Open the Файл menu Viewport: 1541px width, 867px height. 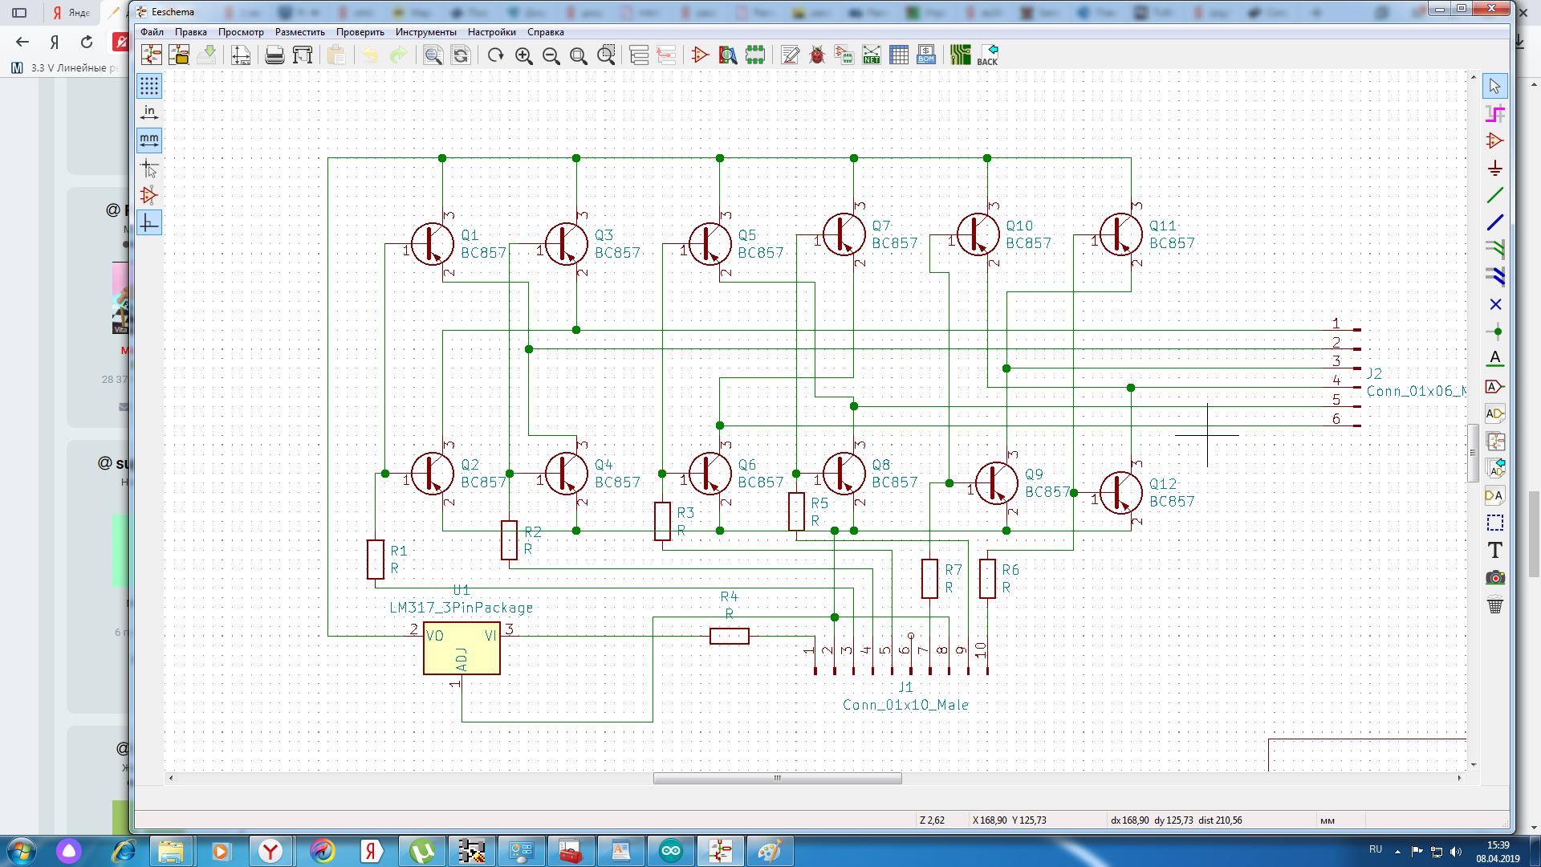pos(152,32)
